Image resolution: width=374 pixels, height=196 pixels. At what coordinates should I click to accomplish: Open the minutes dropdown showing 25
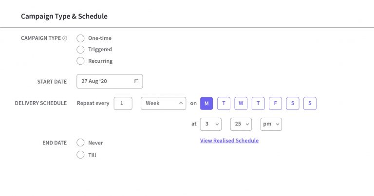tap(241, 124)
